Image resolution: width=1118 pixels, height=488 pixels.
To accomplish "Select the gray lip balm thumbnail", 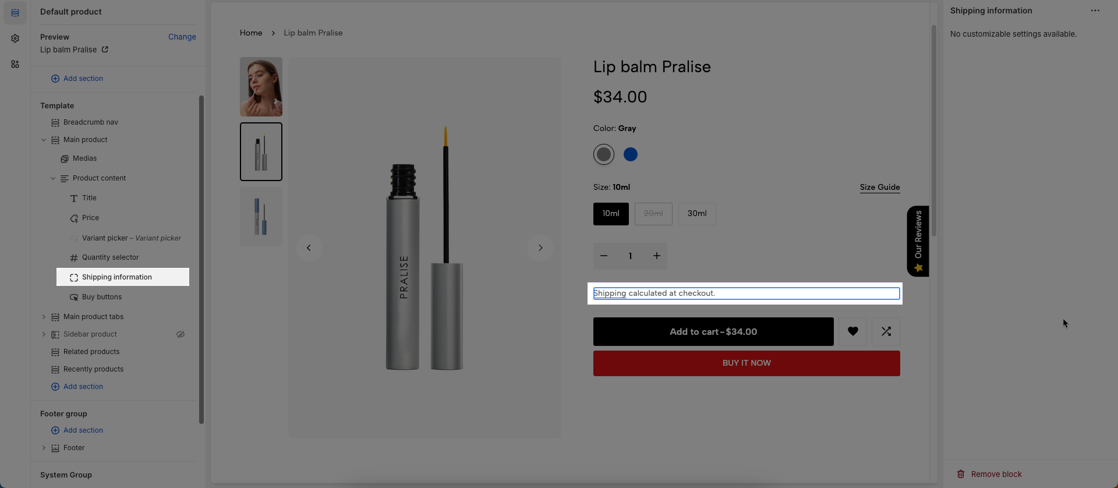I will point(261,151).
